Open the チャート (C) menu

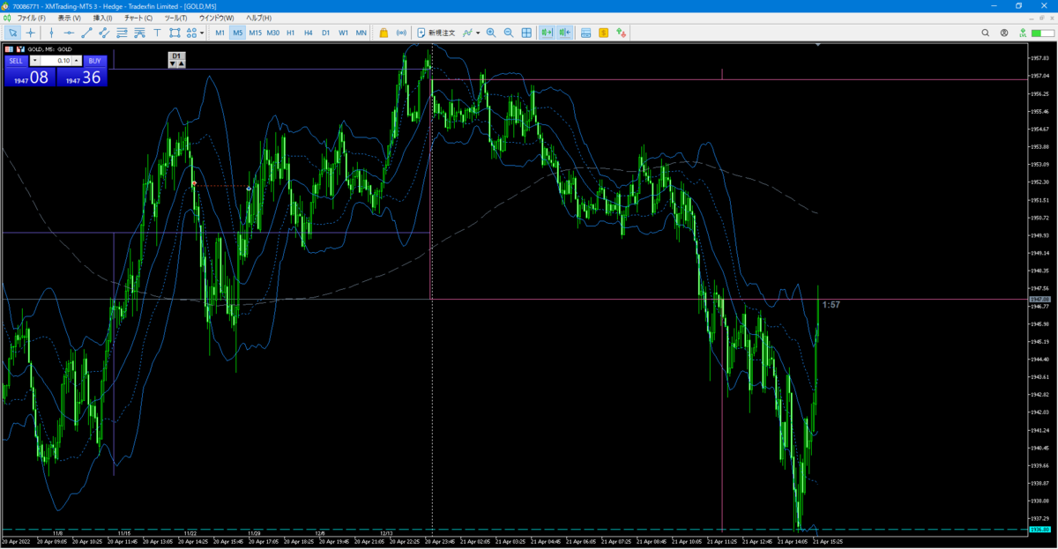click(138, 18)
